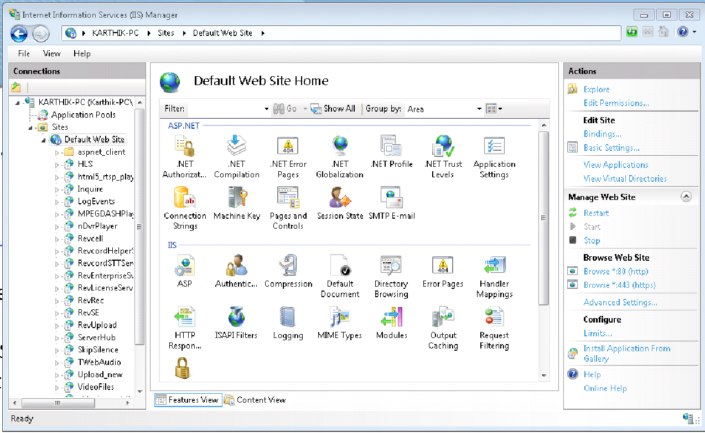Click the Back navigation arrow button
Image resolution: width=705 pixels, height=433 pixels.
click(x=19, y=34)
